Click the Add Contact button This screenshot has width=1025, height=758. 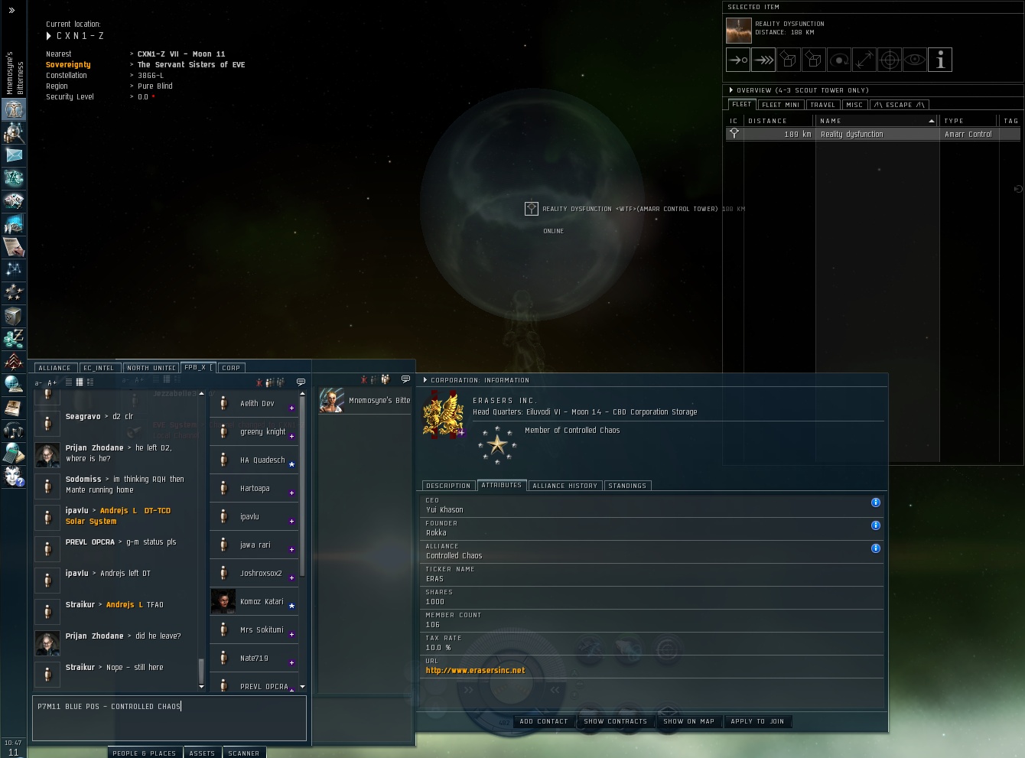tap(544, 721)
